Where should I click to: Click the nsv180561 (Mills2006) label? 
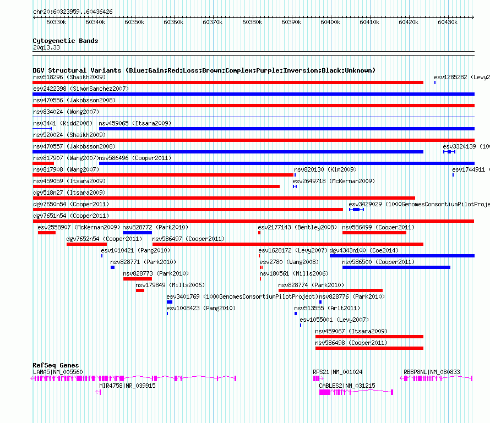[x=294, y=273]
